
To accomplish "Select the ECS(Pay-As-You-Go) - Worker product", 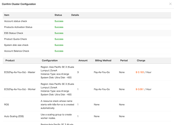I will coord(20,89).
